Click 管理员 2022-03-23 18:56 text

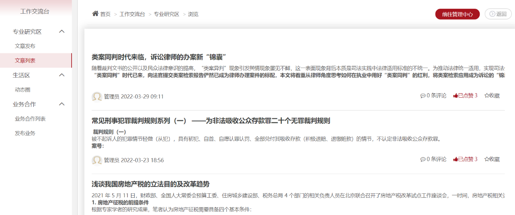[134, 160]
